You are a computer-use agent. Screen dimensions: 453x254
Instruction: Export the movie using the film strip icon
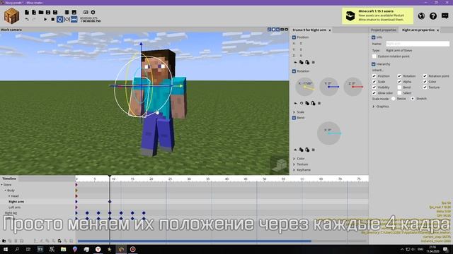click(x=67, y=13)
